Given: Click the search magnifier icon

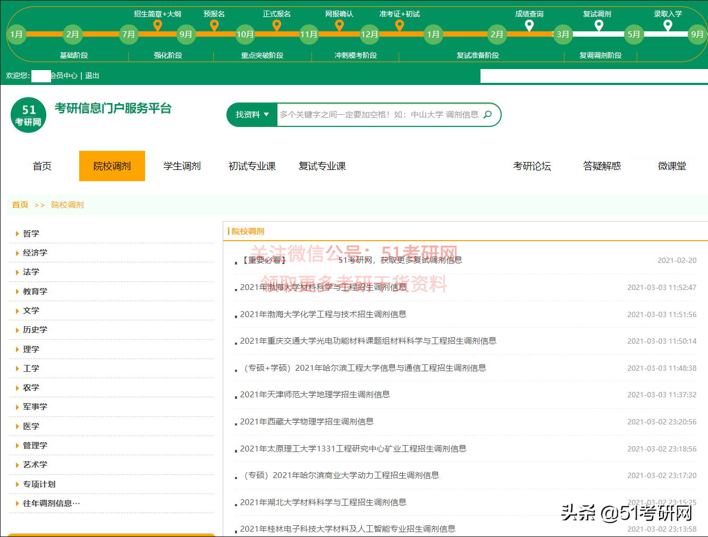Looking at the screenshot, I should (487, 114).
